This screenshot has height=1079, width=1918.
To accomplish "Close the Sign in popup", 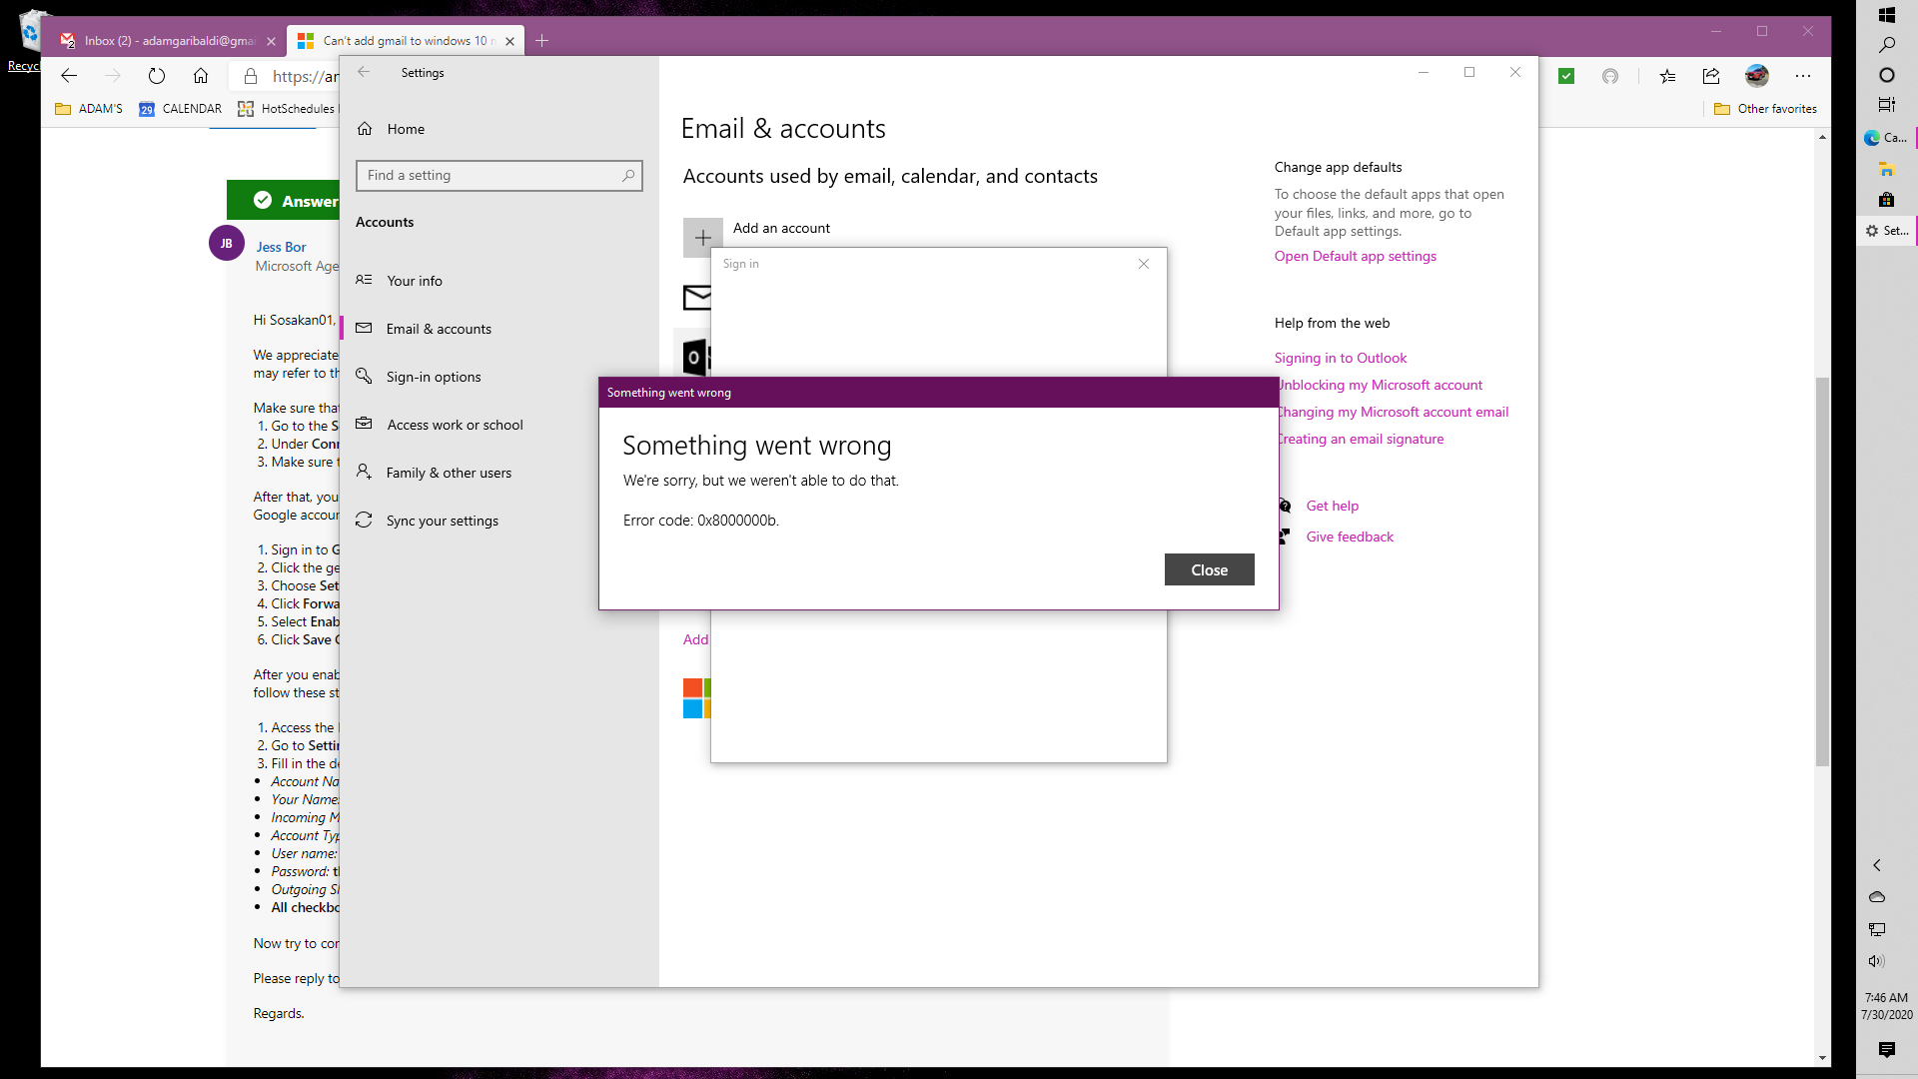I will coord(1144,264).
